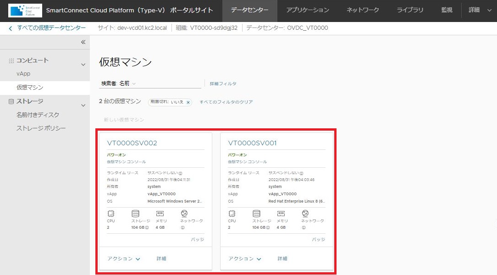Image resolution: width=497 pixels, height=275 pixels.
Task: Open the 監視 tab
Action: click(x=447, y=11)
